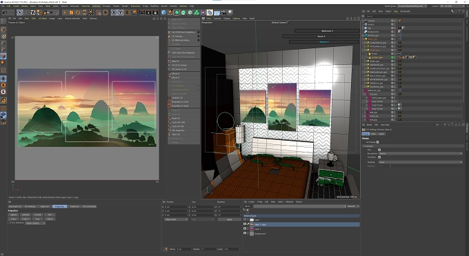
Task: Click the highlighted Polygons mode icon in the left sidebar
Action: click(x=3, y=56)
